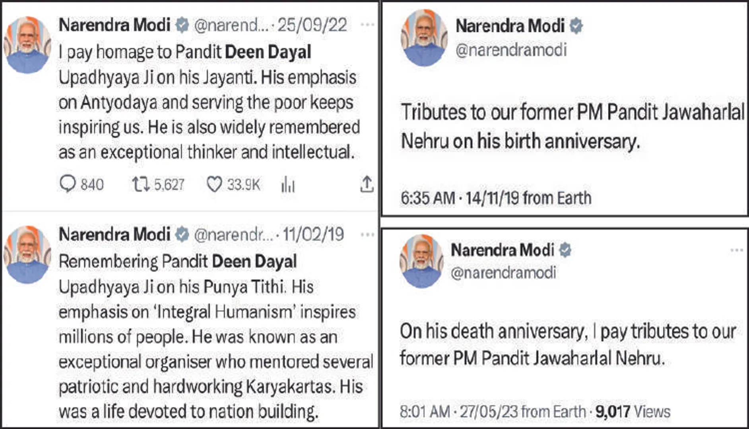Open avatar on Nehru birth anniversary tweet
This screenshot has width=749, height=429.
tap(424, 38)
